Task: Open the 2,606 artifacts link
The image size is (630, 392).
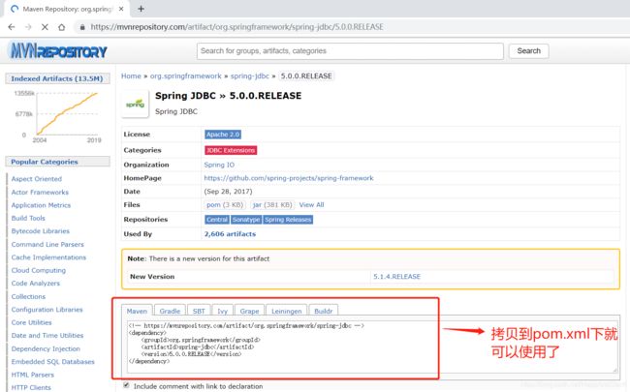Action: click(x=230, y=234)
